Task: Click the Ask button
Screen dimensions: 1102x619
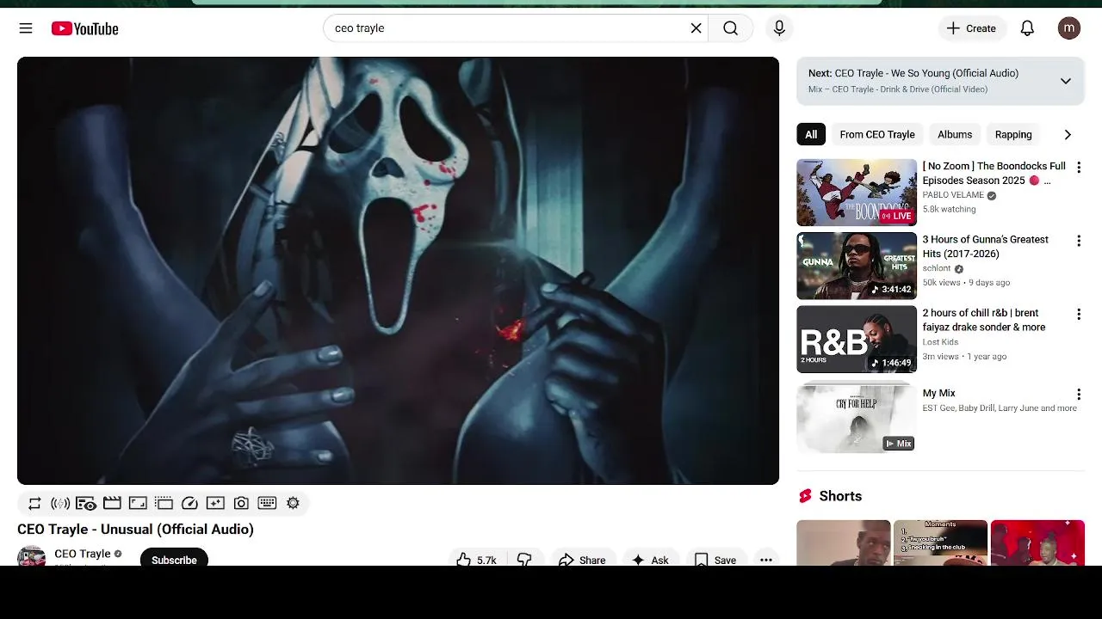Action: point(650,559)
